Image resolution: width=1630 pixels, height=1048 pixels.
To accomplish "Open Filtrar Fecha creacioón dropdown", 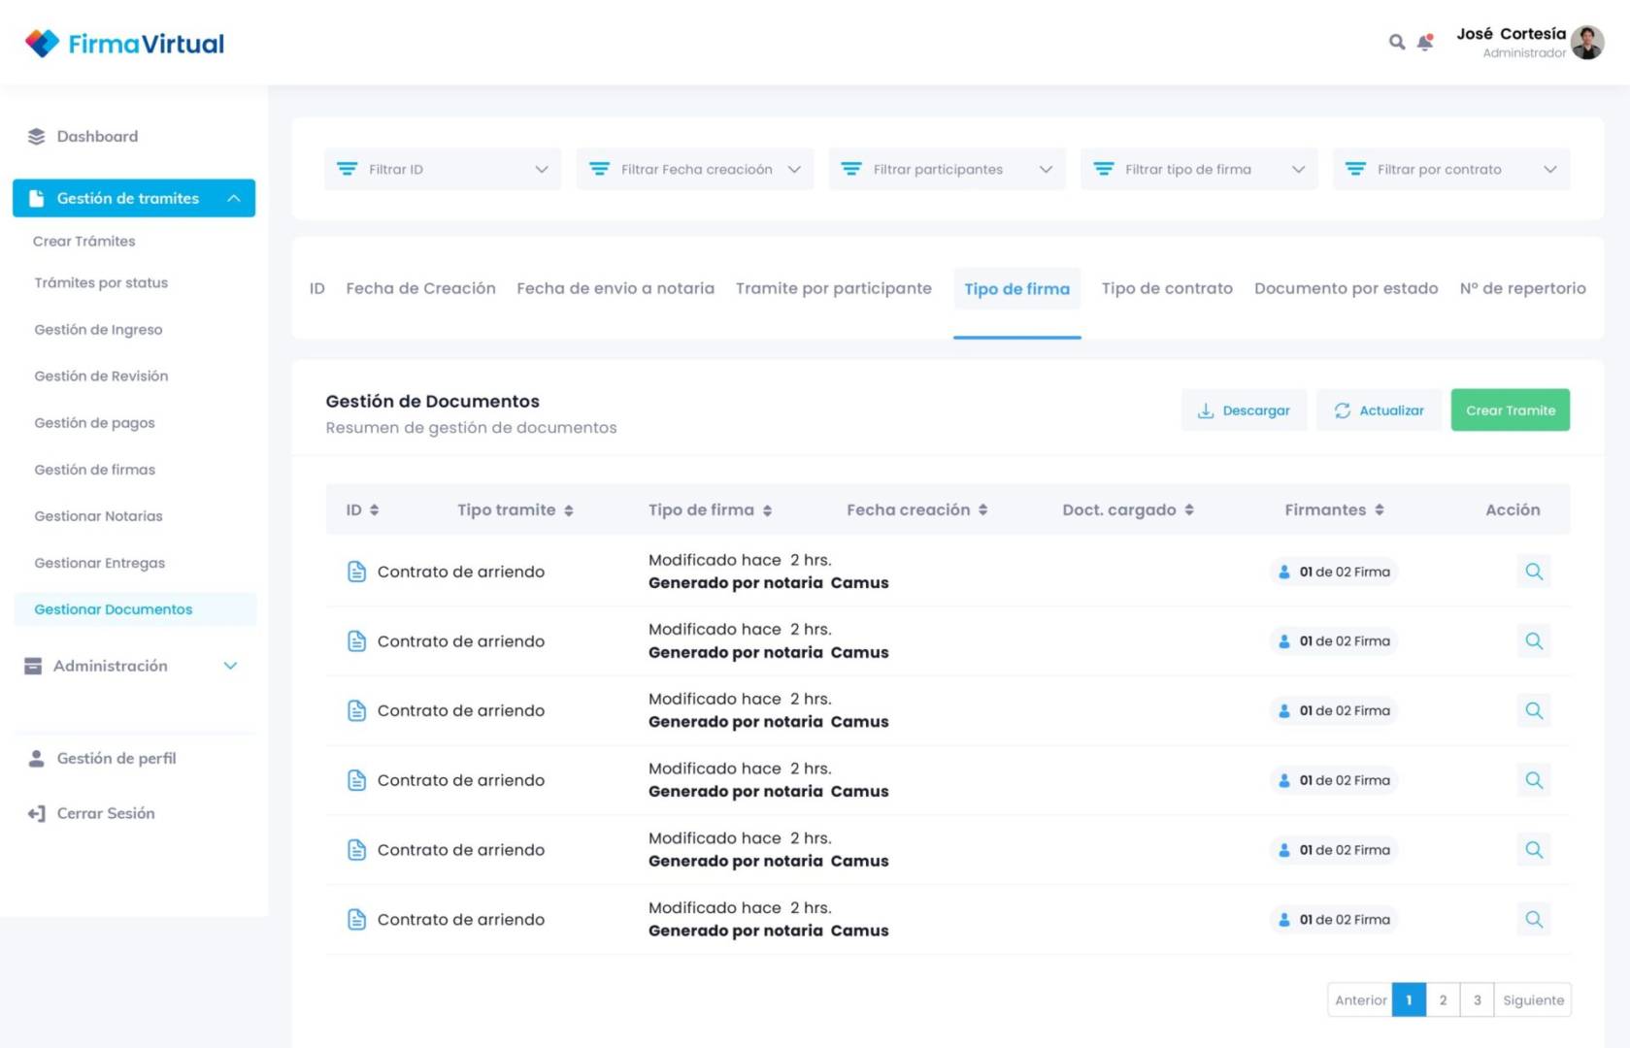I will coord(695,169).
